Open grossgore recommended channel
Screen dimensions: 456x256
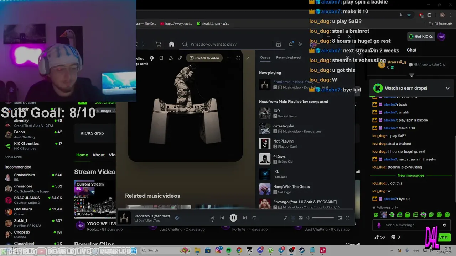(x=34, y=188)
